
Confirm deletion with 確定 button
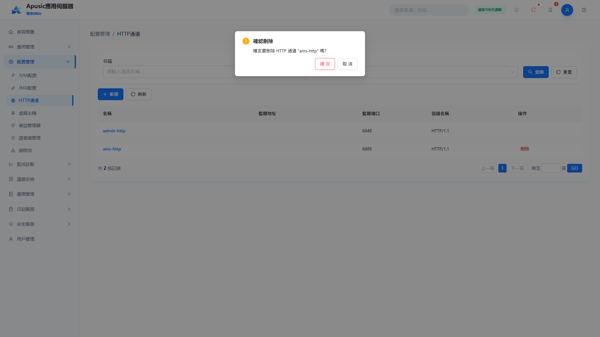point(325,64)
